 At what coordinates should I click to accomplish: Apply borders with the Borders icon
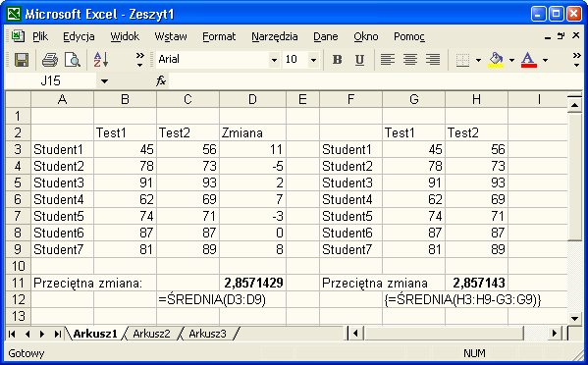[x=462, y=60]
